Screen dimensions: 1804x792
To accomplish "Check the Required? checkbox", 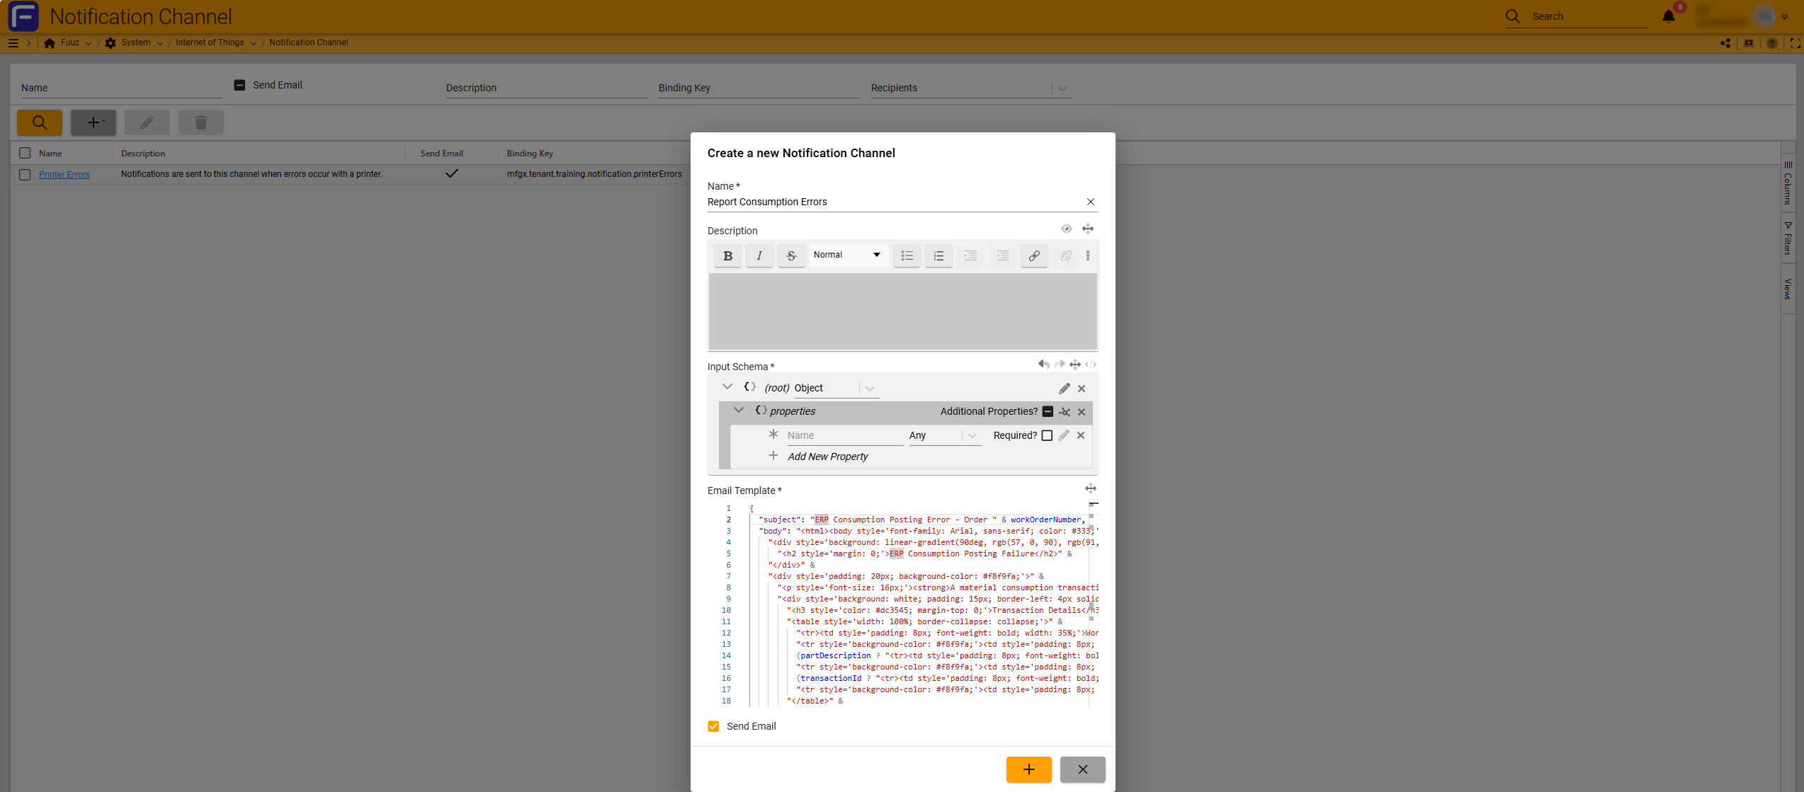I will tap(1047, 435).
